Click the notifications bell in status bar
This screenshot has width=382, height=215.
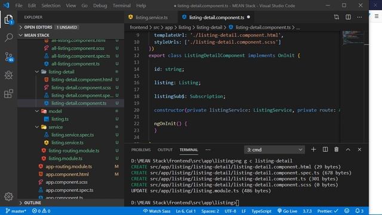coord(359,211)
